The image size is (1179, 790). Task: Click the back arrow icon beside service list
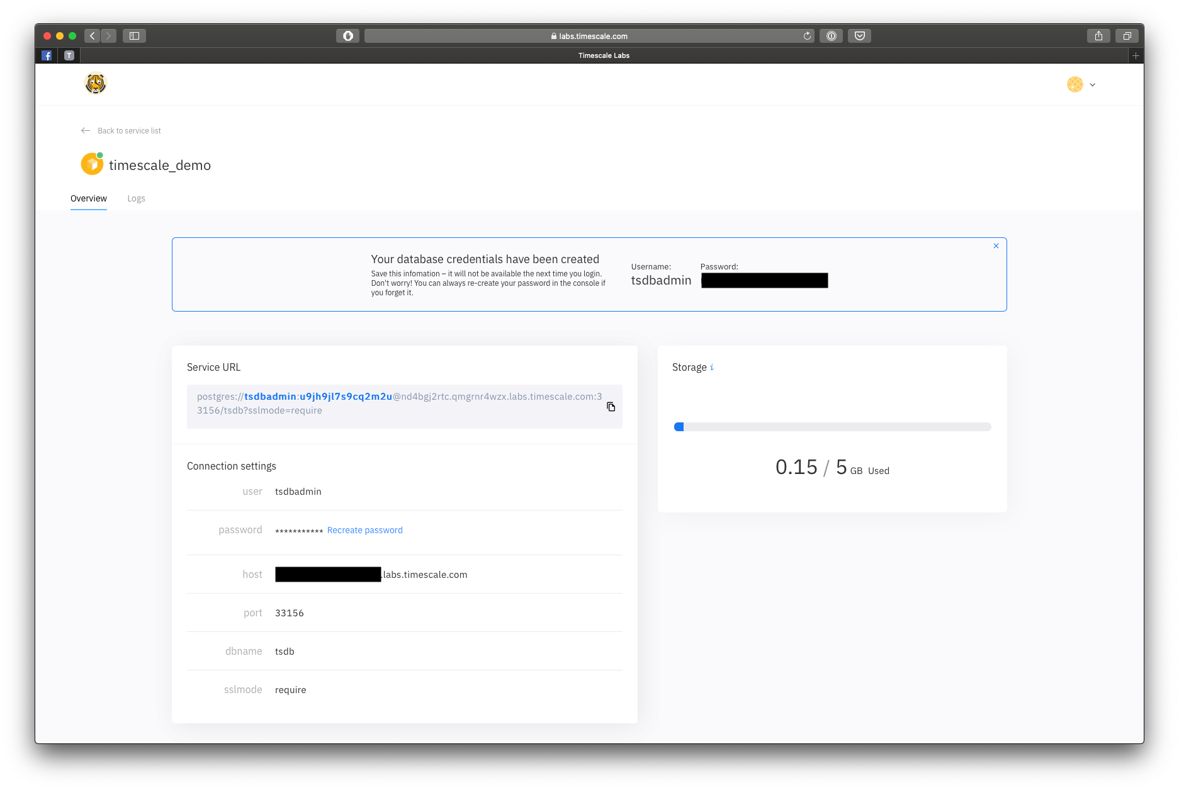pyautogui.click(x=86, y=131)
